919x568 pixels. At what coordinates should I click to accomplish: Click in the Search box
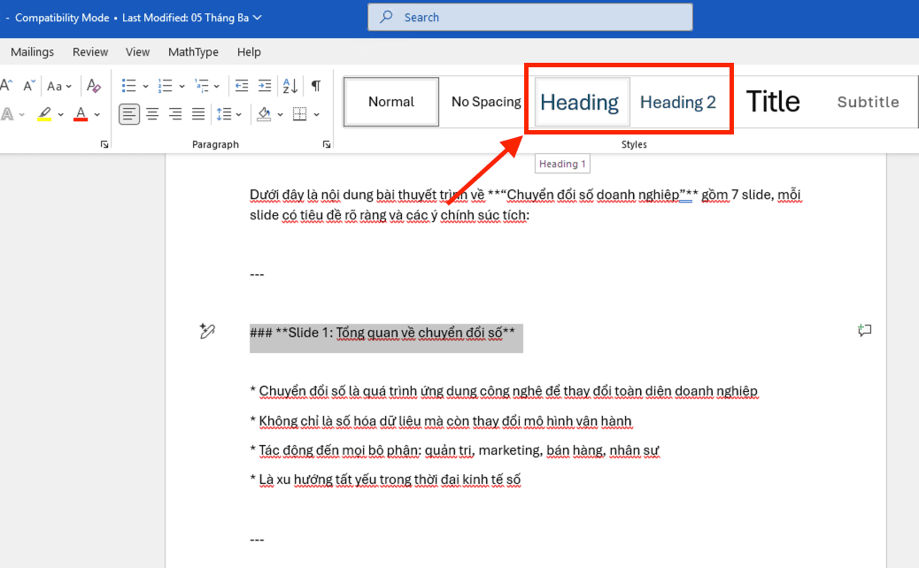[x=529, y=17]
